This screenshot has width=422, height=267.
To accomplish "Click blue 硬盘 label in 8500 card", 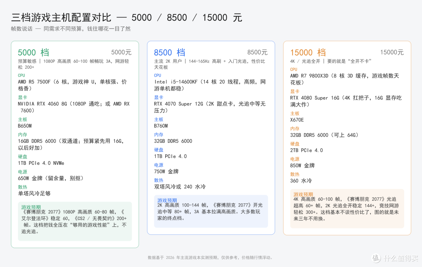I will [159, 150].
